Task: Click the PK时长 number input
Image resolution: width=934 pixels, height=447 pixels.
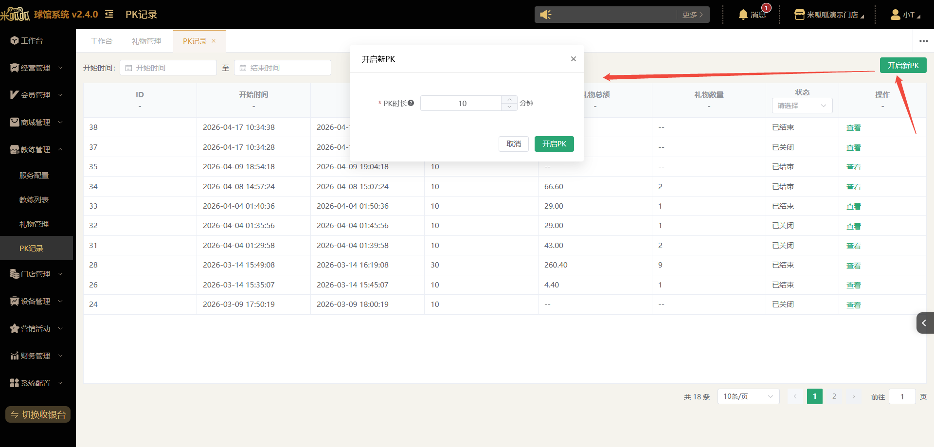Action: tap(461, 103)
